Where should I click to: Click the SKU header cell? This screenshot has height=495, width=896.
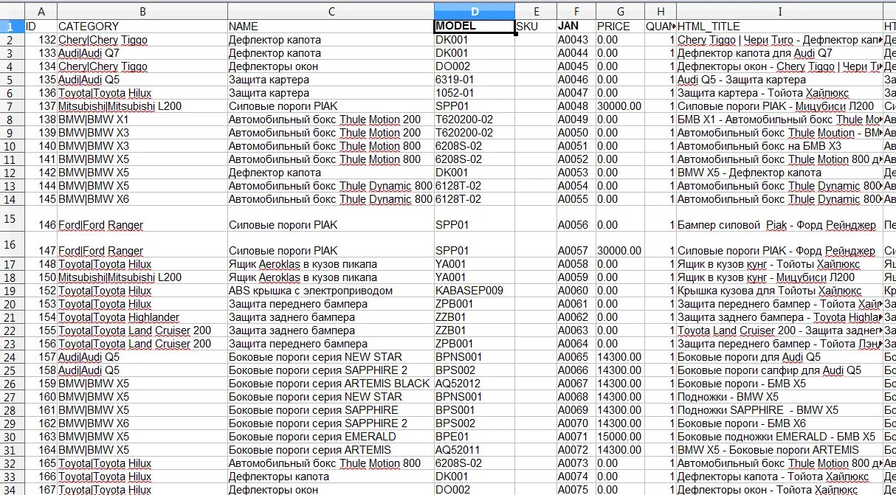coord(536,27)
